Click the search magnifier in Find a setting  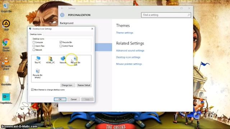[x=189, y=15]
